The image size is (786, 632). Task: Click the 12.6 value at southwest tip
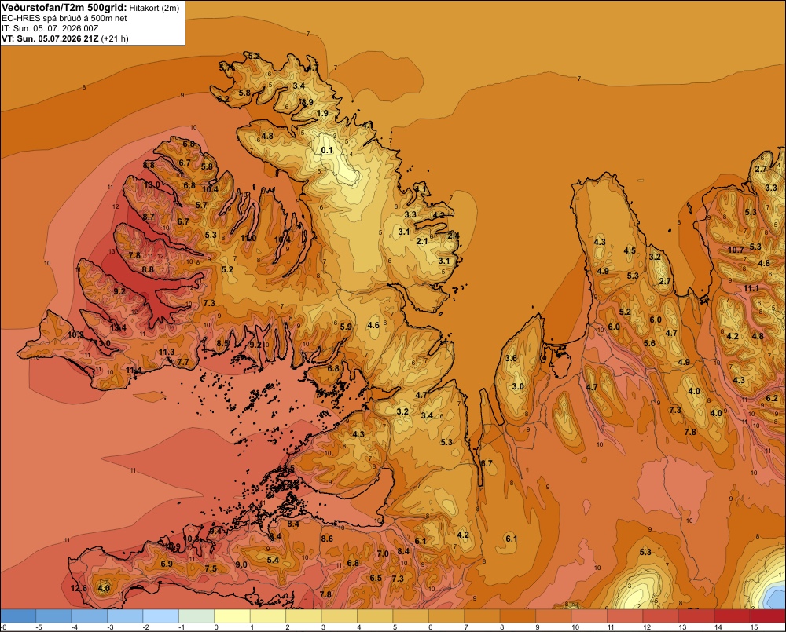pyautogui.click(x=79, y=588)
